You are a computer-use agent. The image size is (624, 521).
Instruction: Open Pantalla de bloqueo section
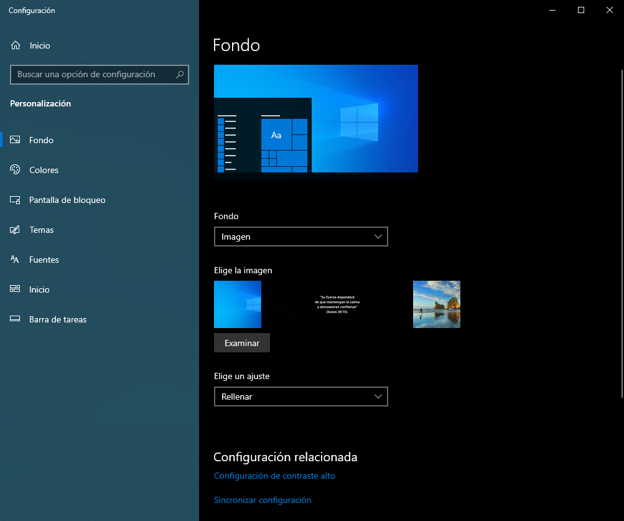click(x=67, y=200)
